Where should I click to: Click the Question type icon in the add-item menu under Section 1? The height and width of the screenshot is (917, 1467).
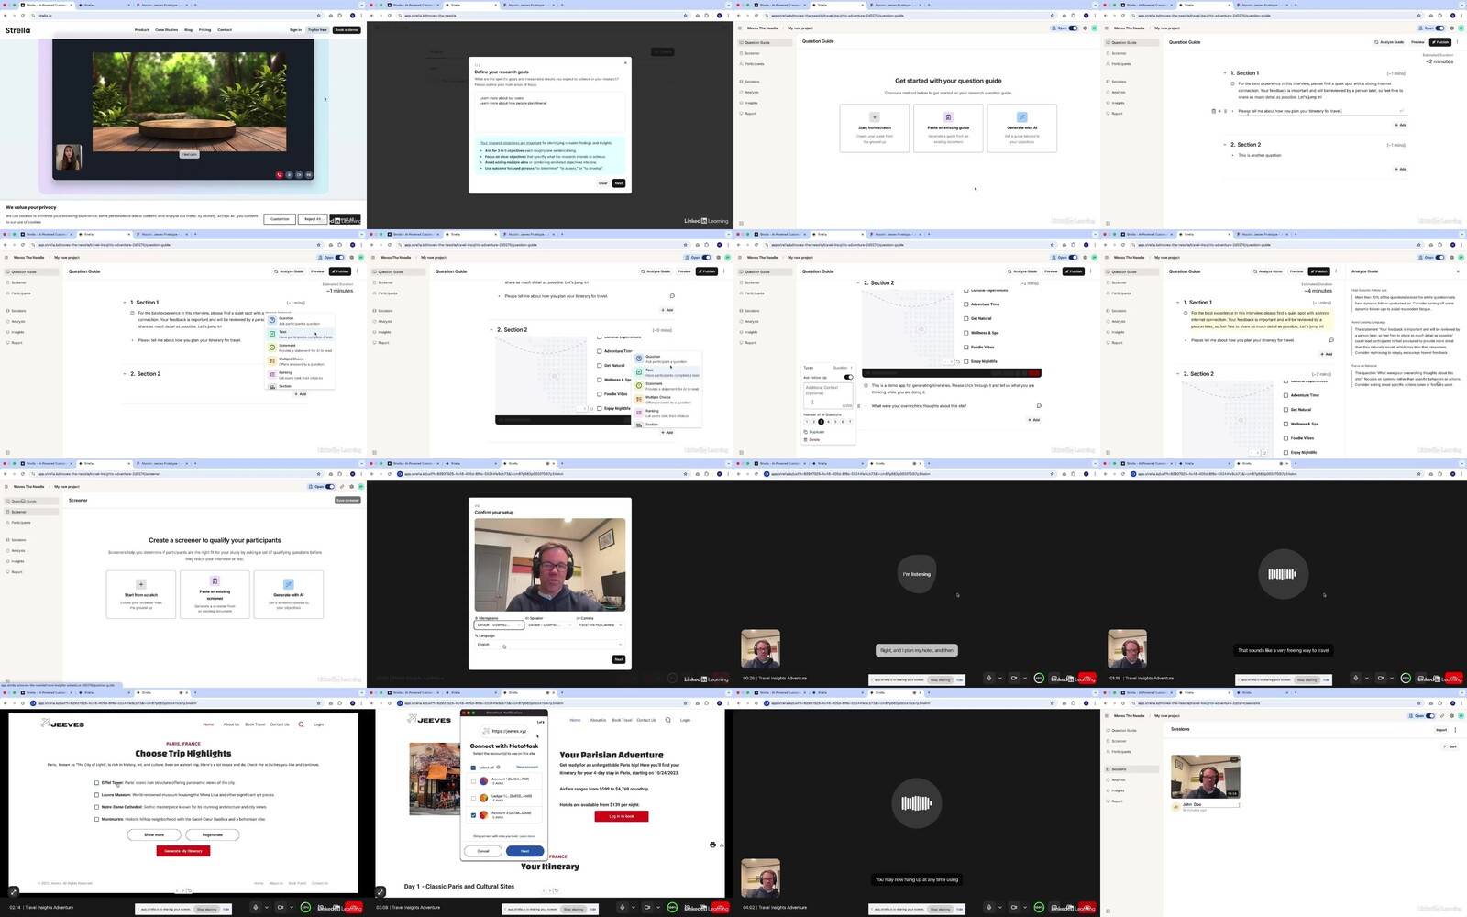pyautogui.click(x=272, y=320)
